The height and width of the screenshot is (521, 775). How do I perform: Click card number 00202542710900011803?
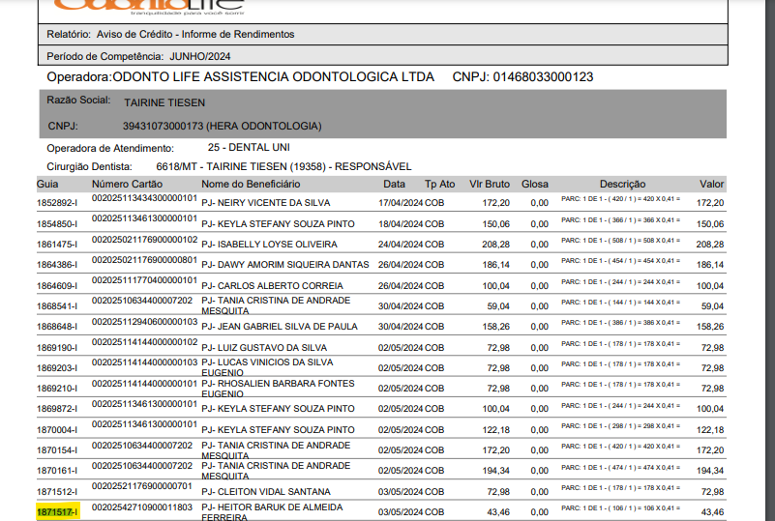[x=142, y=507]
